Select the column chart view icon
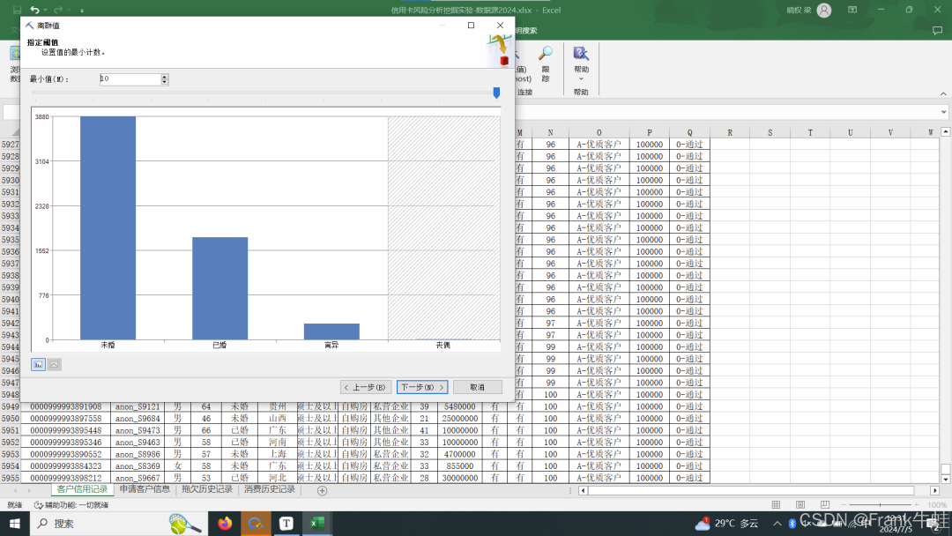952x536 pixels. pyautogui.click(x=38, y=364)
